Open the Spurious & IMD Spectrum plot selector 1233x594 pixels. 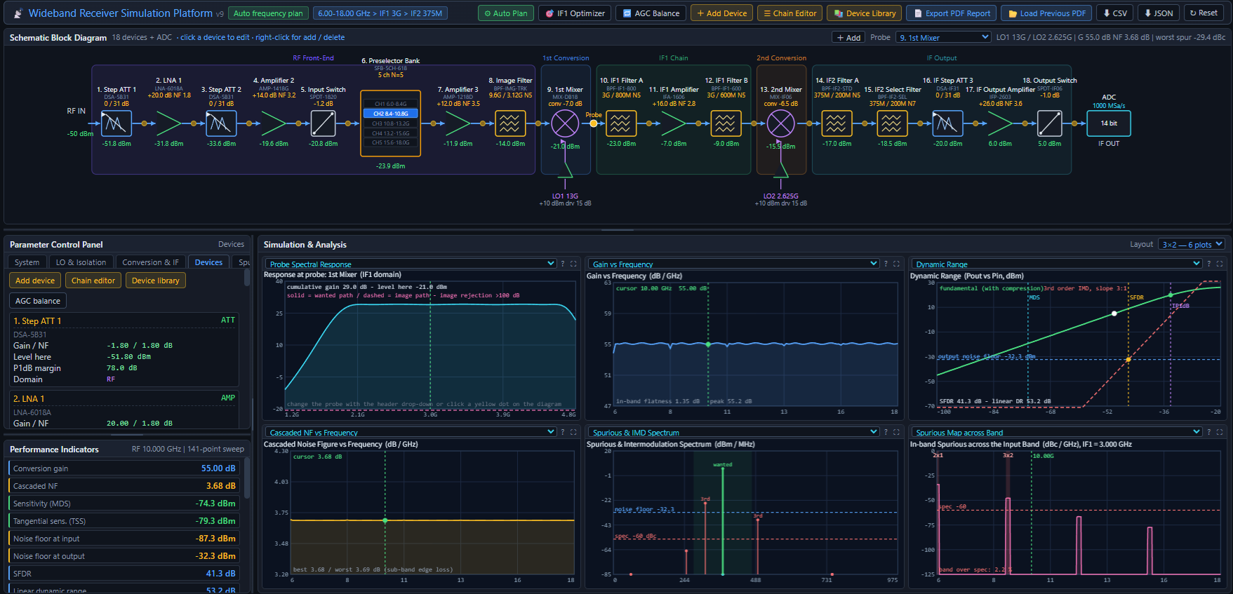733,432
